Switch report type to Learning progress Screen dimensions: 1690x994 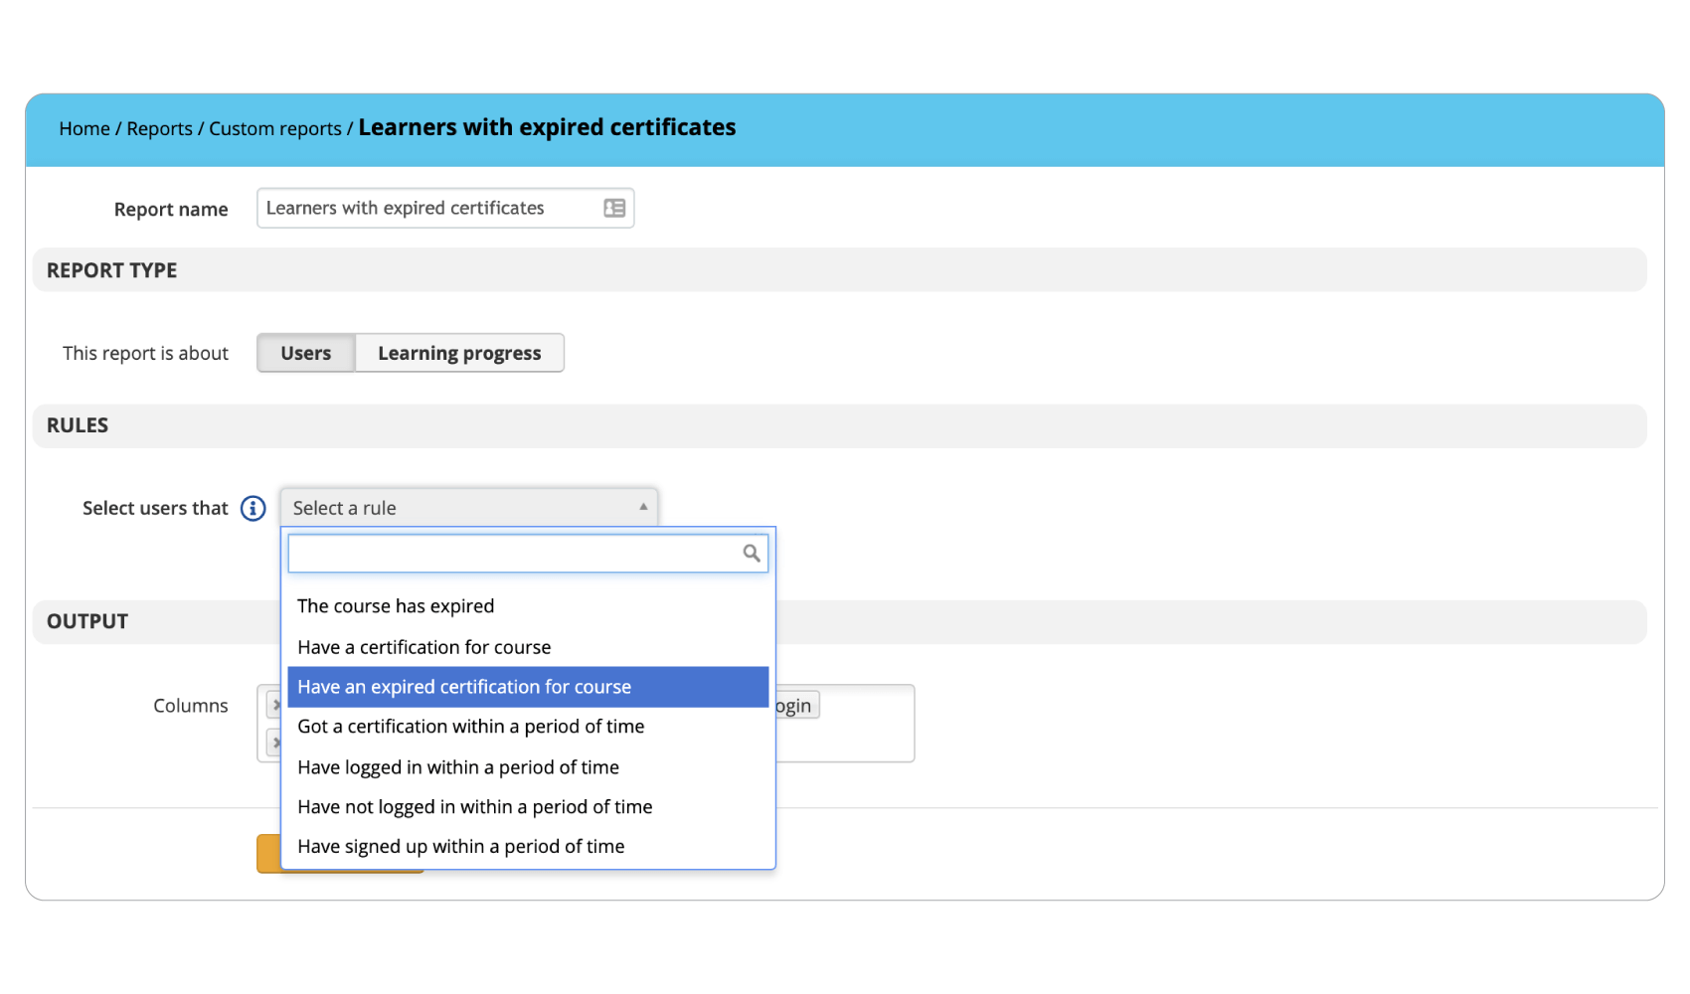coord(459,353)
